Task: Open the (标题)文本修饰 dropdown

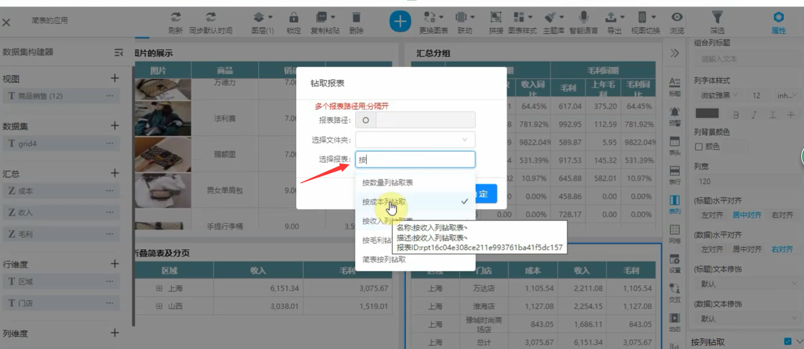Action: [x=748, y=284]
